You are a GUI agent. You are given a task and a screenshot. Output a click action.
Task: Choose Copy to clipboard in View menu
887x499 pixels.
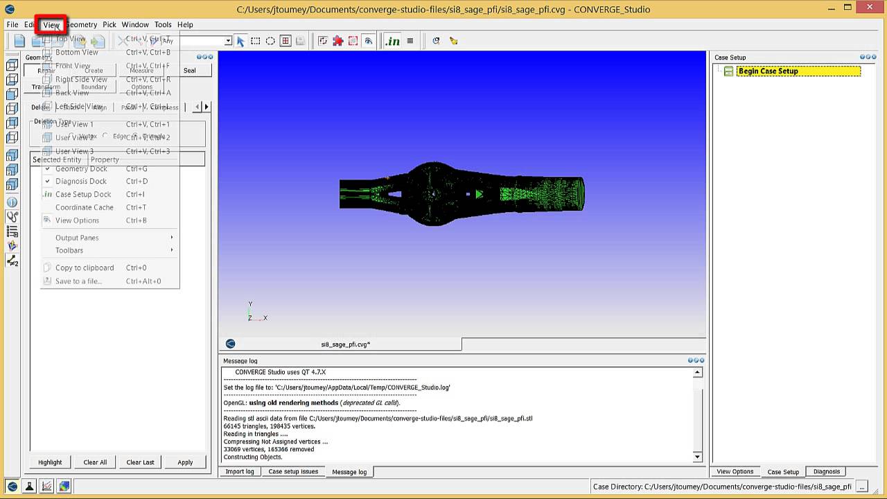tap(109, 268)
